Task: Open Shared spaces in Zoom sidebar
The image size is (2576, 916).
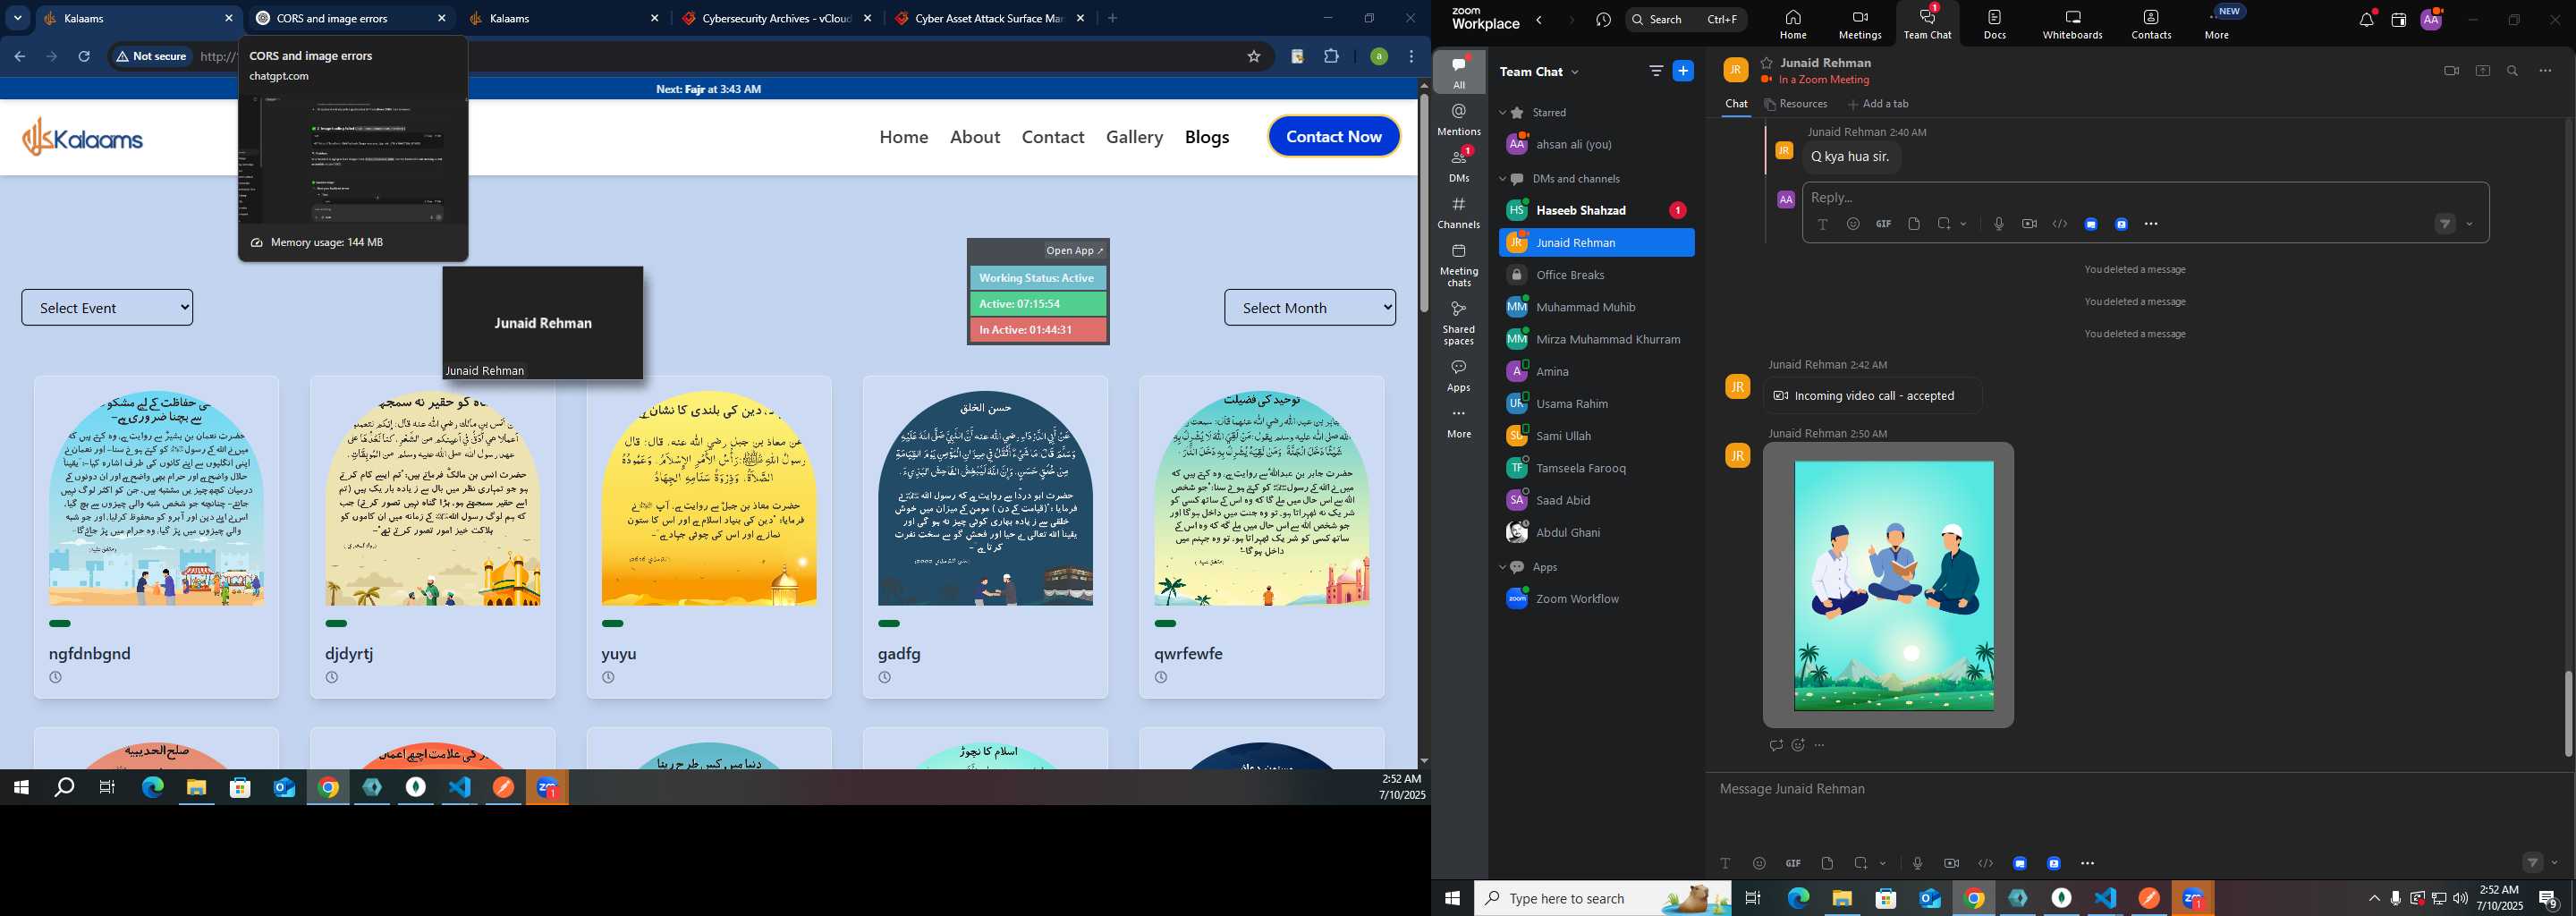Action: [1459, 323]
